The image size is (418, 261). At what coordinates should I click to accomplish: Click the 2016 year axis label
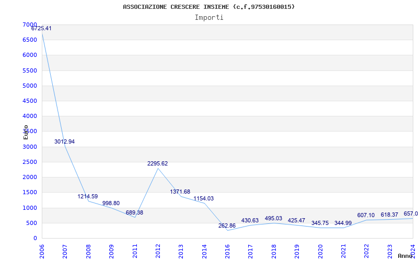point(228,251)
